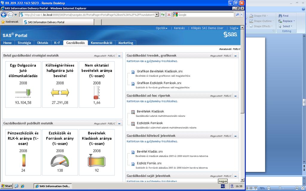The image size is (306, 191).
Task: Switch to the Marketing portal tab
Action: click(x=126, y=43)
